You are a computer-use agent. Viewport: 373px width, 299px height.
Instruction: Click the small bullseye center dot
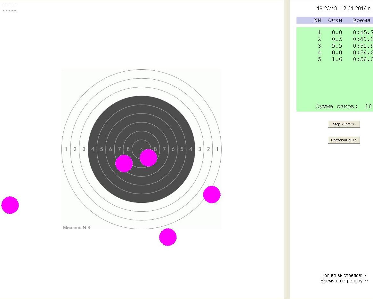(142, 149)
